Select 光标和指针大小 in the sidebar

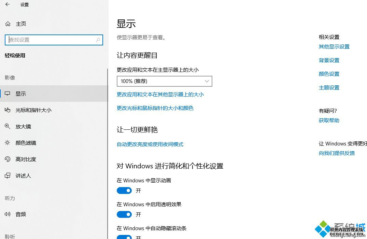click(54, 110)
